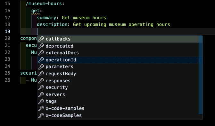The width and height of the screenshot is (215, 126).
Task: Click the description key on line 18
Action: (52, 24)
